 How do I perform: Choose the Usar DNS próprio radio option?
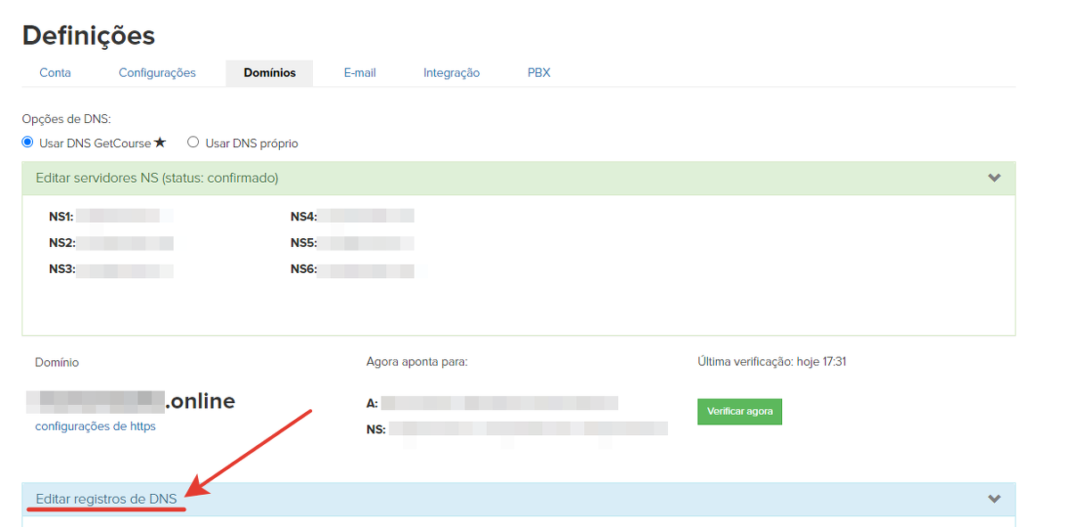[x=193, y=143]
